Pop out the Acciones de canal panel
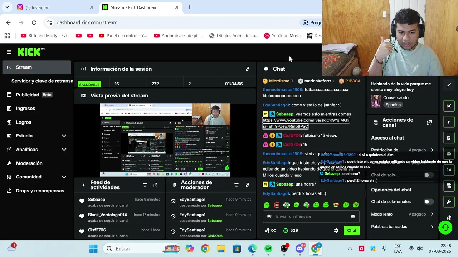Image resolution: width=458 pixels, height=257 pixels. tap(429, 122)
